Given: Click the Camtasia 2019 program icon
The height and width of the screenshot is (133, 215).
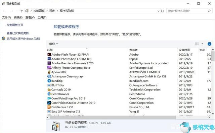Looking at the screenshot, I should coord(49,89).
